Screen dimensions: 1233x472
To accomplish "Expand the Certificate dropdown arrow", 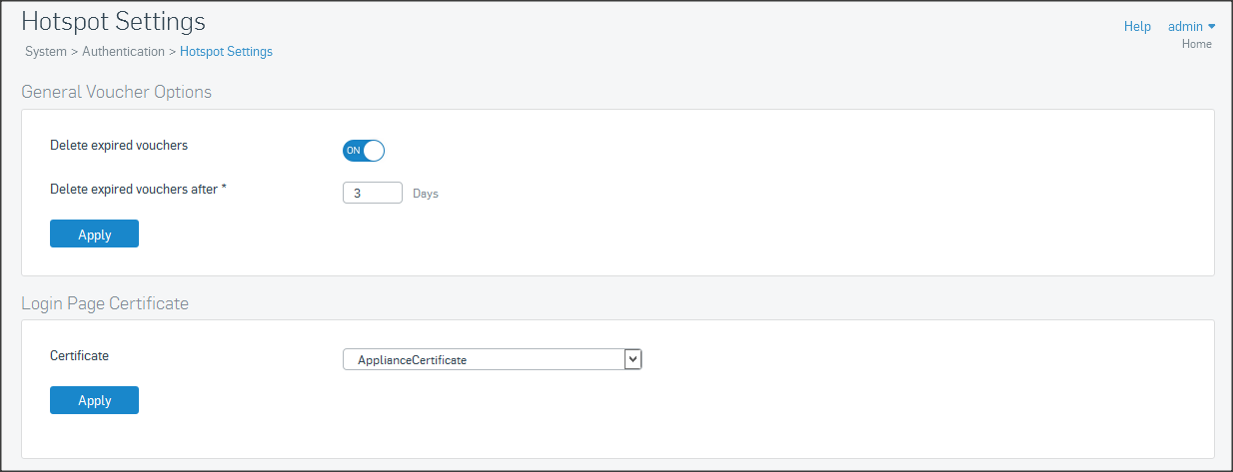I will tap(631, 359).
